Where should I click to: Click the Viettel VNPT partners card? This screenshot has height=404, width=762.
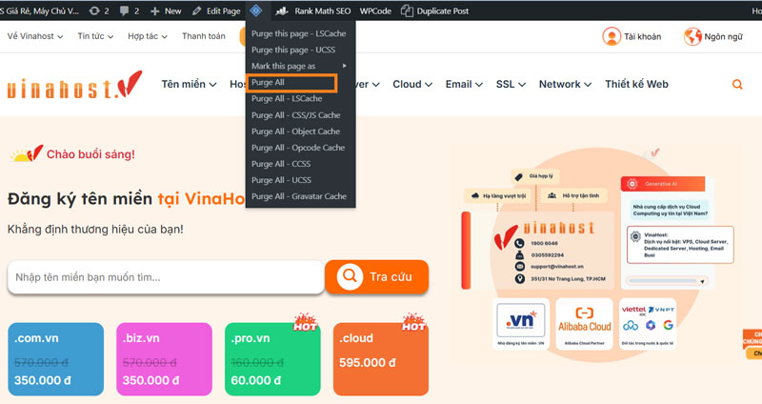648,324
